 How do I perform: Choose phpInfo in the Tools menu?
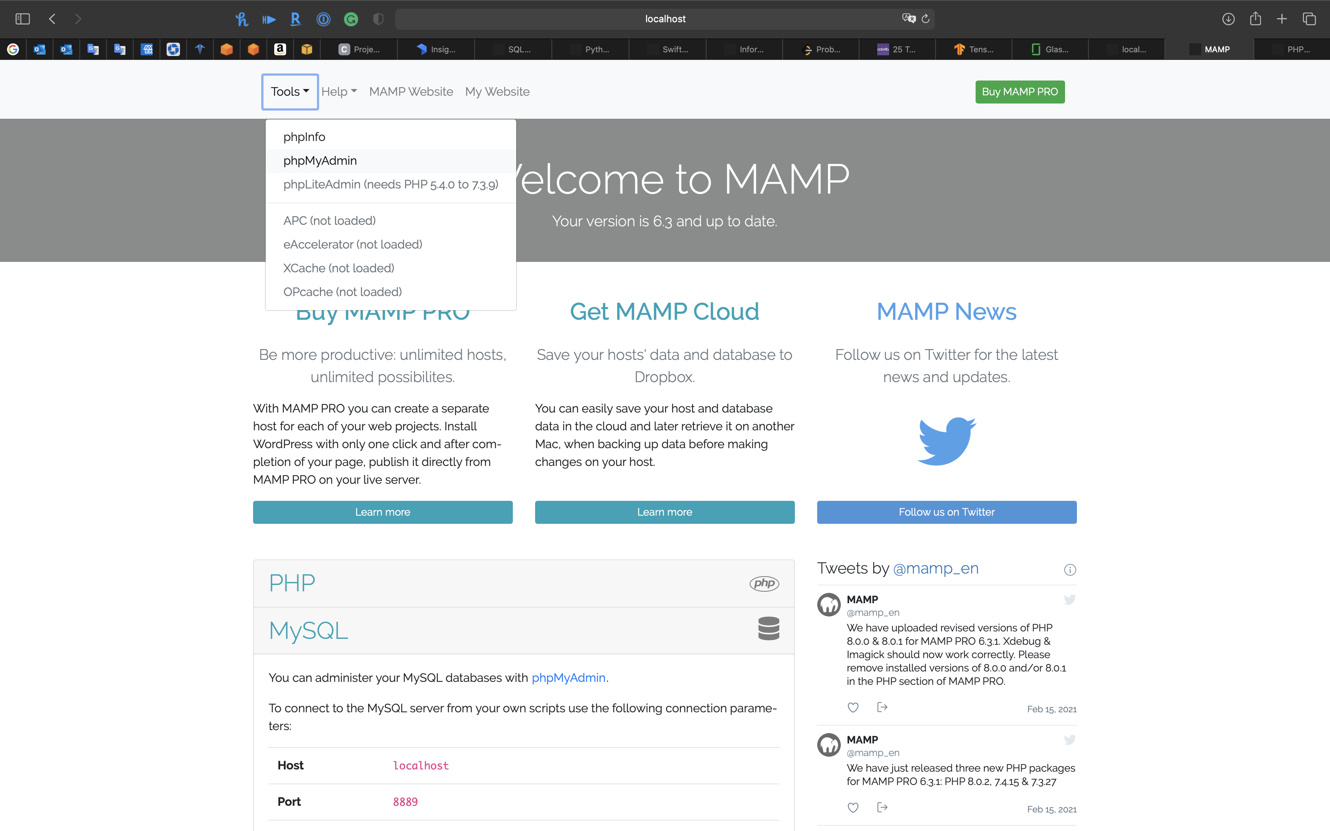(x=304, y=137)
